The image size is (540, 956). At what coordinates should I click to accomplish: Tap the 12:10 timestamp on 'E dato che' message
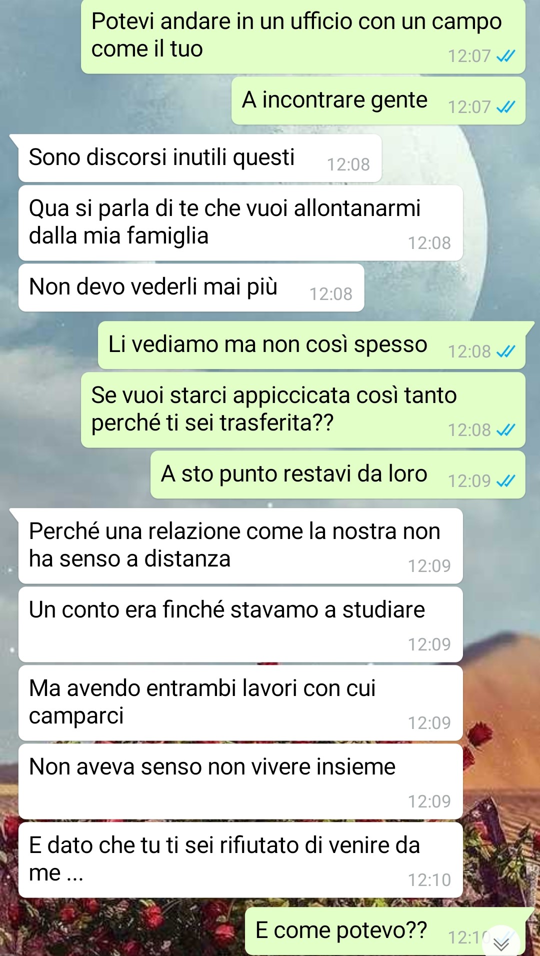(x=429, y=880)
